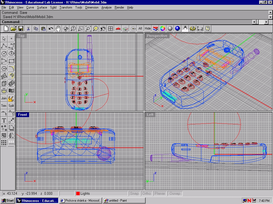This screenshot has width=273, height=204.
Task: Choose the Mirror tool icon
Action: [11, 135]
